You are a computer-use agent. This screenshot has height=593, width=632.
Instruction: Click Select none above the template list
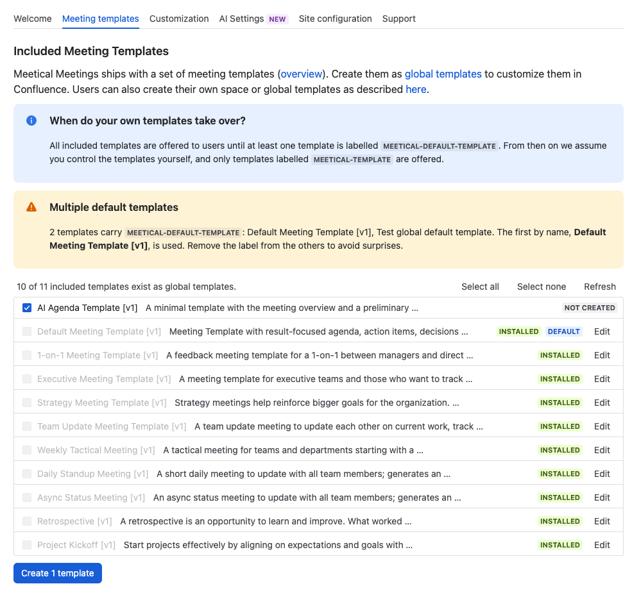click(x=542, y=287)
